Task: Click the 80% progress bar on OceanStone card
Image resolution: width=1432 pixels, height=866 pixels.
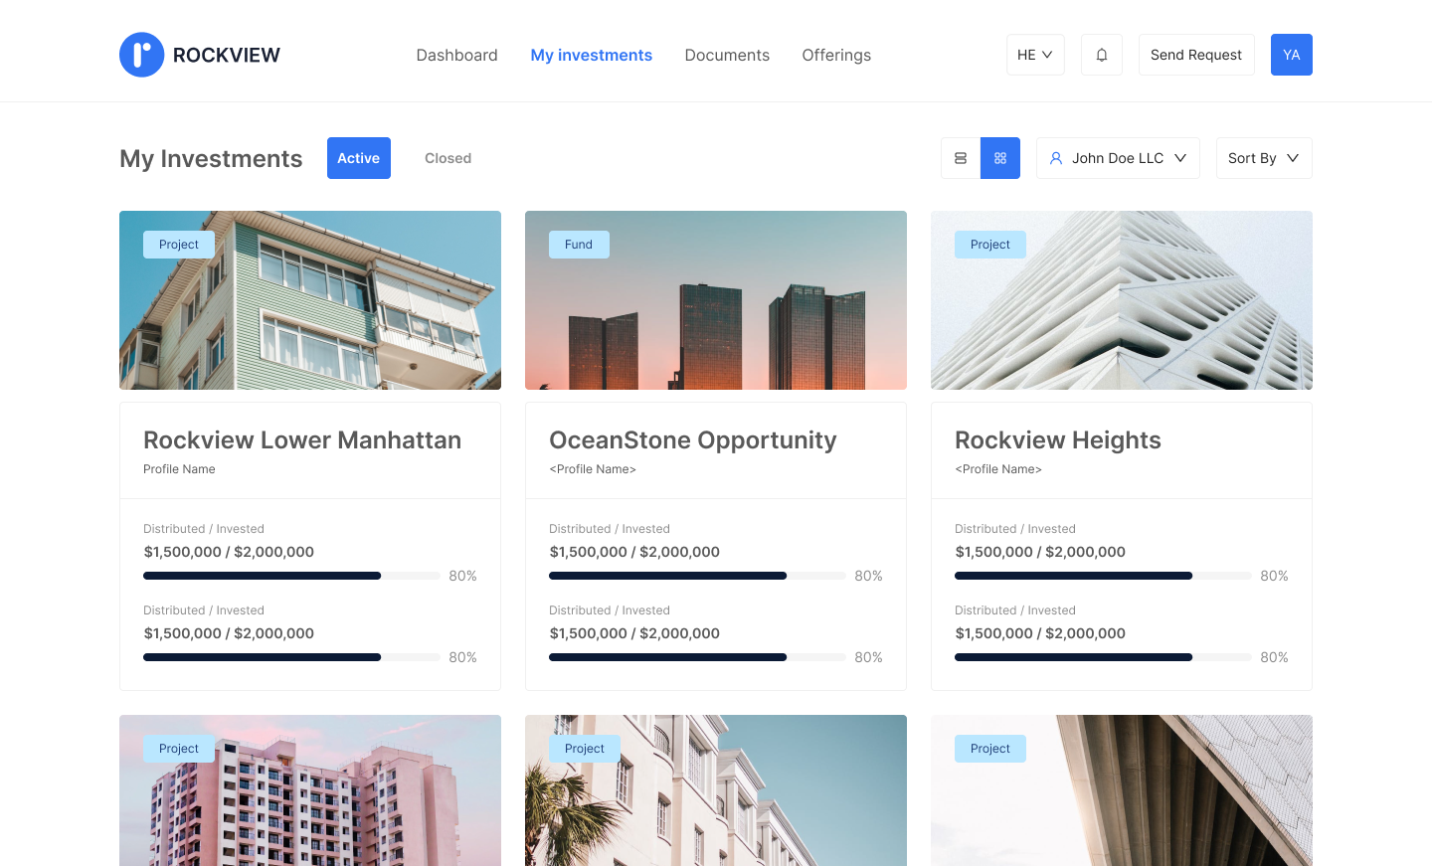Action: click(x=696, y=575)
